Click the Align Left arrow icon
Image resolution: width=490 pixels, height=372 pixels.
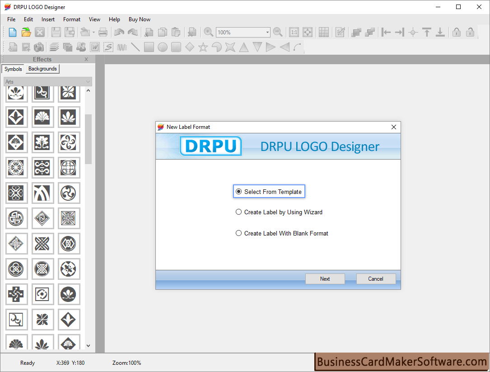pyautogui.click(x=386, y=32)
